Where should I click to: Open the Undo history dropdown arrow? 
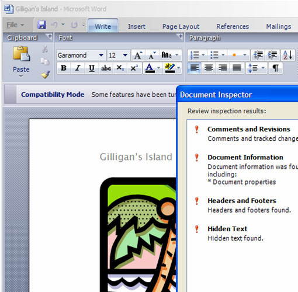63,25
